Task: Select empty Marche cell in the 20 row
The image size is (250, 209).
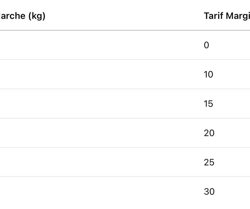Action: 98,133
